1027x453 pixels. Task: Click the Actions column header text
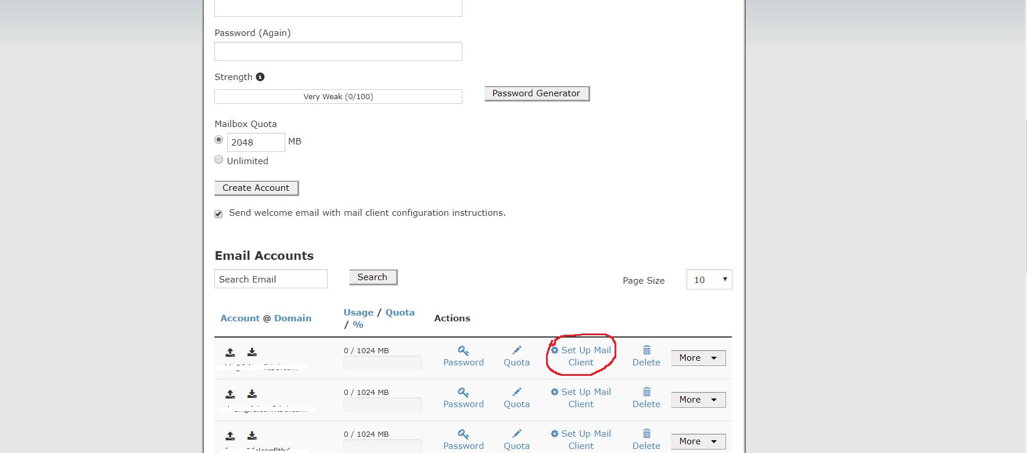452,318
